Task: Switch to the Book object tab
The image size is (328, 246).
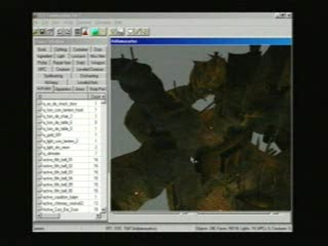Action: click(43, 49)
